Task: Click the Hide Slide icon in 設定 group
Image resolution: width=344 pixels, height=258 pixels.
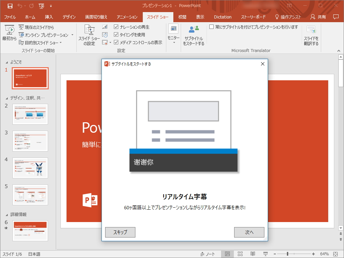Action: (x=105, y=27)
